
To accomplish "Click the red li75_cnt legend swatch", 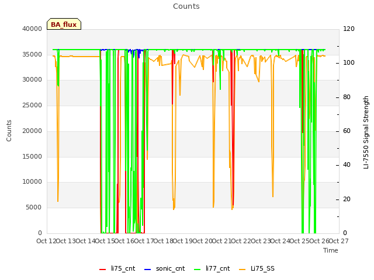I will click(103, 269).
